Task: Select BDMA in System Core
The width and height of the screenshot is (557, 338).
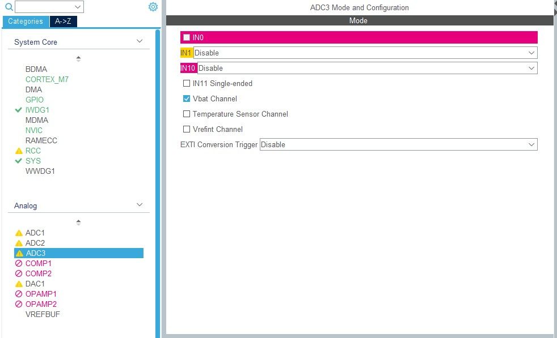Action: pyautogui.click(x=36, y=69)
